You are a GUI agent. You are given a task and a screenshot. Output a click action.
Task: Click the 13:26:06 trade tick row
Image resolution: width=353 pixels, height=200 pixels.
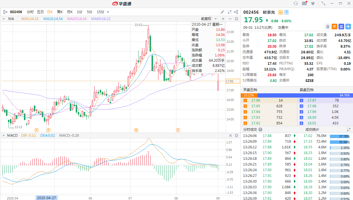pyautogui.click(x=270, y=136)
